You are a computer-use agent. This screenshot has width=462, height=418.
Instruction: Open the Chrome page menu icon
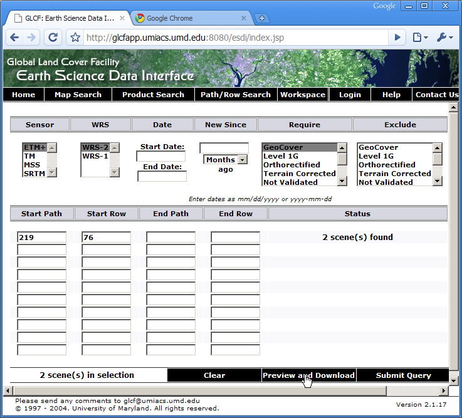[x=419, y=38]
